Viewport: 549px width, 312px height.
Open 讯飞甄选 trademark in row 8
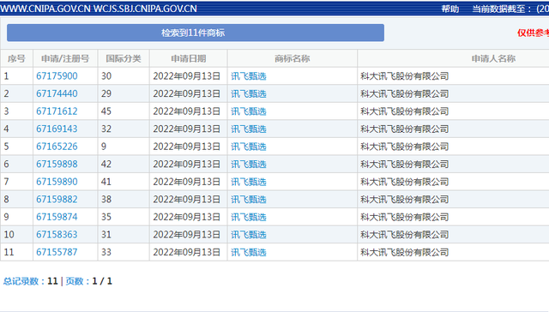coord(249,199)
